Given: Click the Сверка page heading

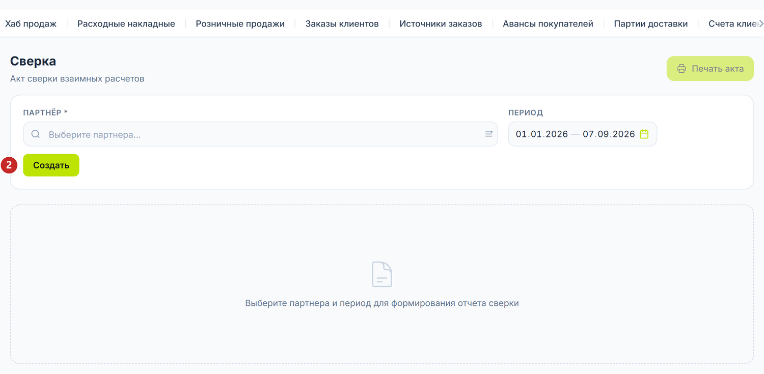Looking at the screenshot, I should click(33, 61).
